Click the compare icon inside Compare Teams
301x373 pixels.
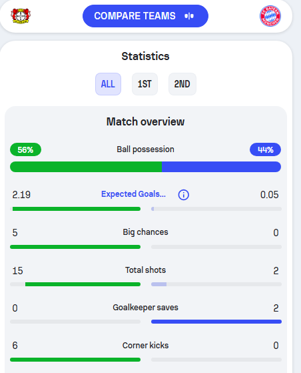click(x=189, y=16)
